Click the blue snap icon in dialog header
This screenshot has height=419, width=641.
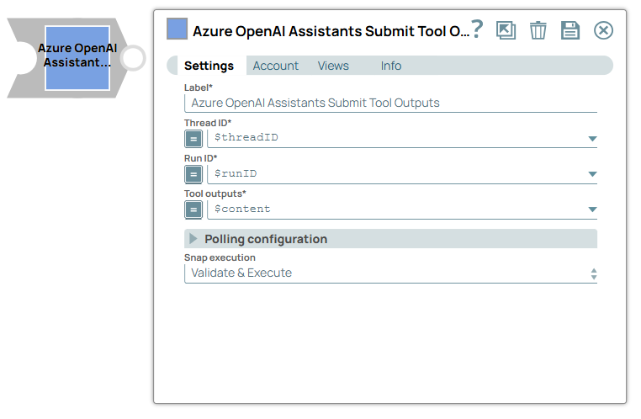click(177, 29)
